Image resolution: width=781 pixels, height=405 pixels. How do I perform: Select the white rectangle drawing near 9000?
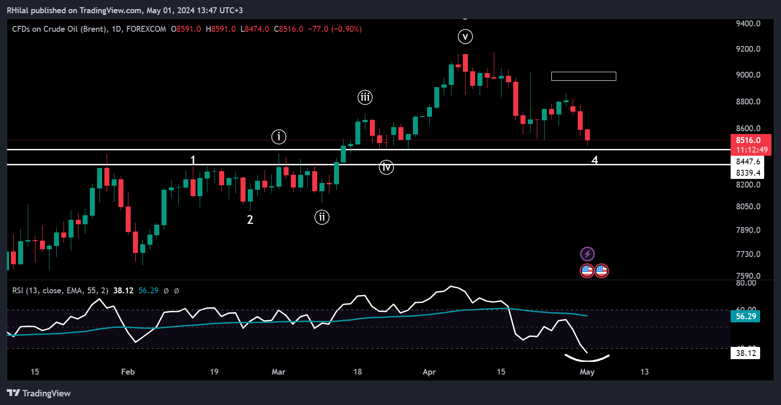click(x=584, y=76)
